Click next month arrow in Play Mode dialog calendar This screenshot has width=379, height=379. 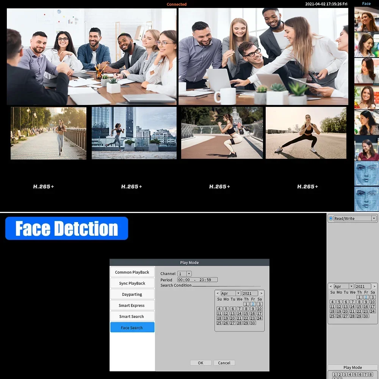pos(261,293)
